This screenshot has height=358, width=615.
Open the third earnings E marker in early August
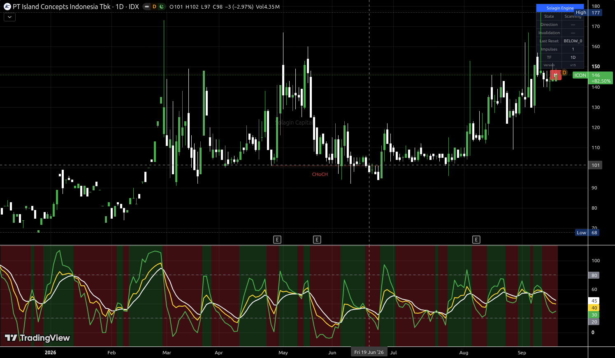click(476, 240)
